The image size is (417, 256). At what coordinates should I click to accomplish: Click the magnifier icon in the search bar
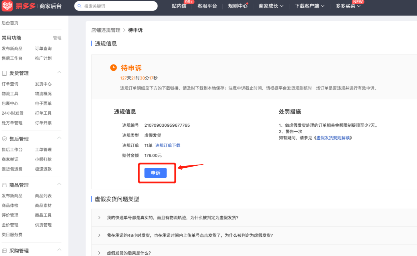(x=79, y=6)
